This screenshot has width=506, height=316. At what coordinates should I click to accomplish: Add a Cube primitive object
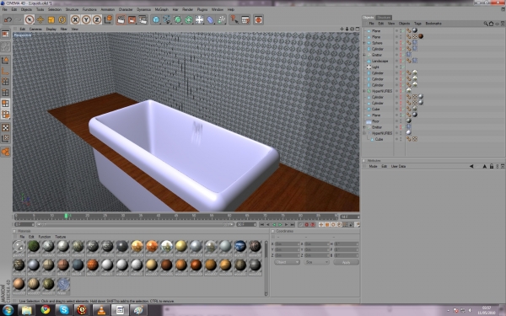(x=156, y=20)
